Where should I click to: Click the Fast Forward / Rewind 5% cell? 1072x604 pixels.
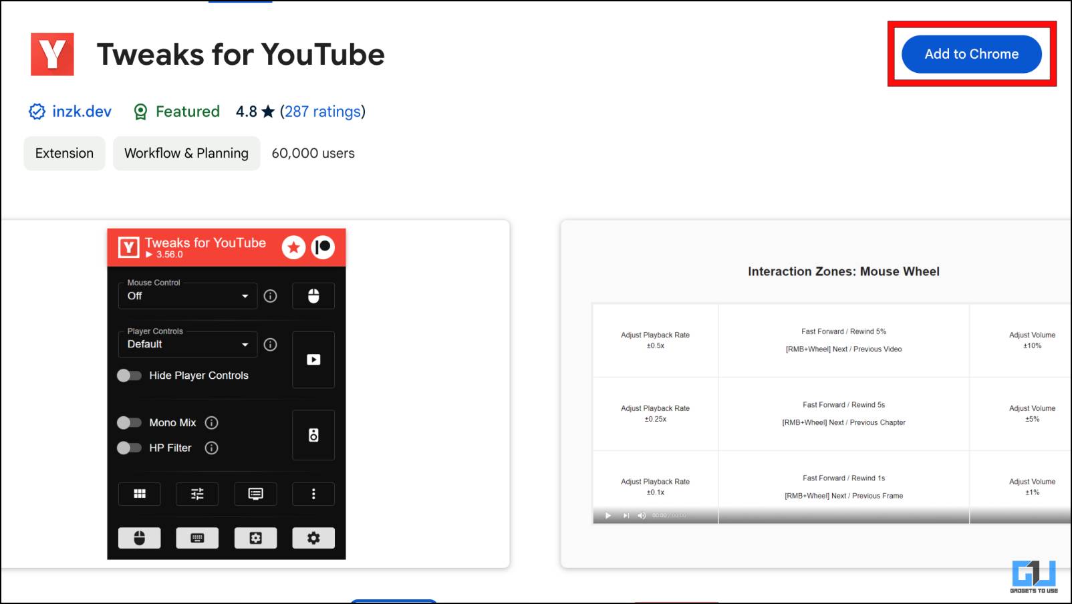coord(843,340)
